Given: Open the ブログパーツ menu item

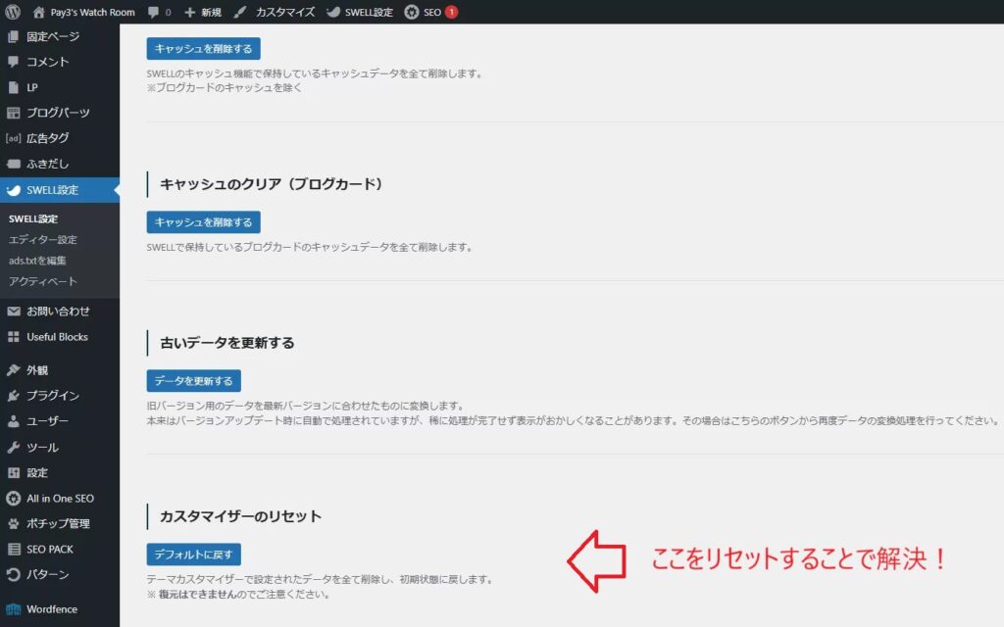Looking at the screenshot, I should (60, 113).
